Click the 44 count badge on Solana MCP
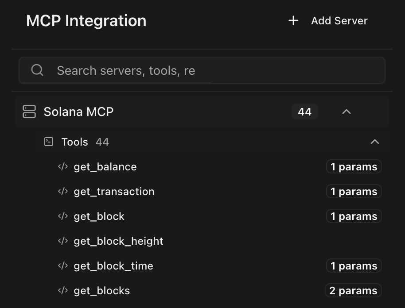 (304, 112)
